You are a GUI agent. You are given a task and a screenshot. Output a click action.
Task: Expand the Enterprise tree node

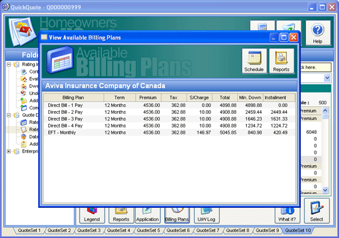tap(9, 151)
